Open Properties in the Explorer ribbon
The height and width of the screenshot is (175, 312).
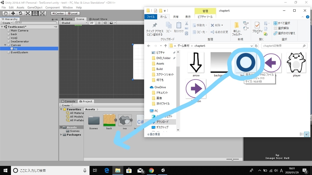coord(257,27)
